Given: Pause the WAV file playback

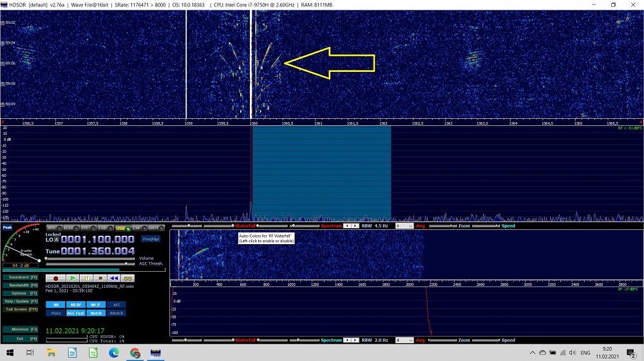Looking at the screenshot, I should point(86,278).
